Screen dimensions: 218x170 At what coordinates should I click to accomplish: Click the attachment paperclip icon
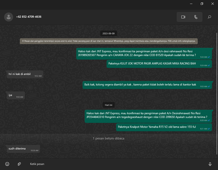pyautogui.click(x=19, y=164)
